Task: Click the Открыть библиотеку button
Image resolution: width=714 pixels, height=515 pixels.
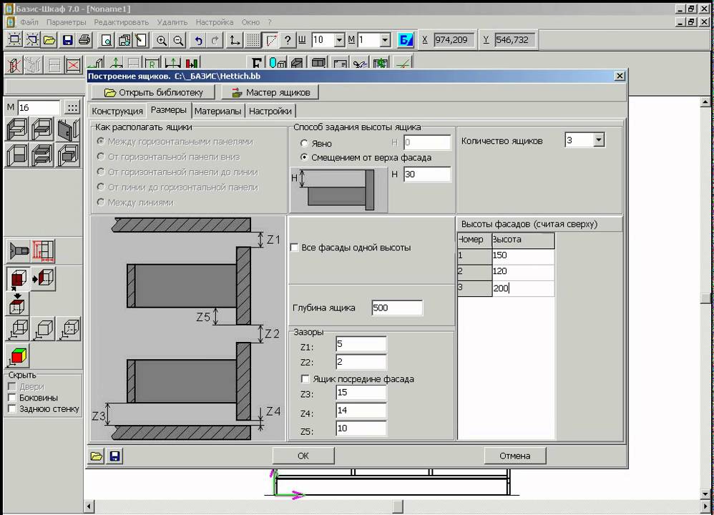Action: pos(153,92)
